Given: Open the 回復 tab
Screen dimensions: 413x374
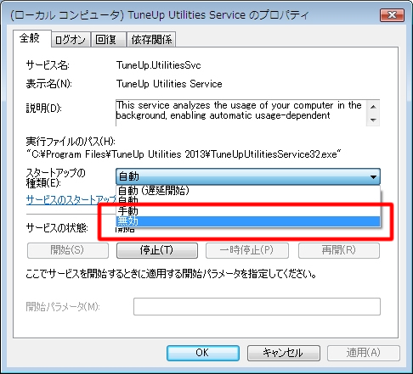Looking at the screenshot, I should coord(108,40).
